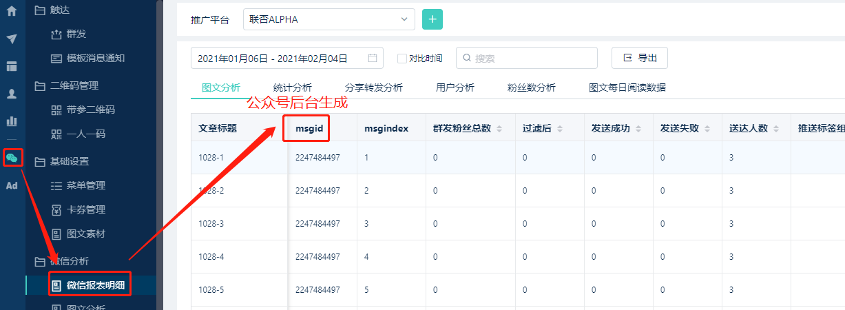Click the 搜索 search input field

(527, 59)
